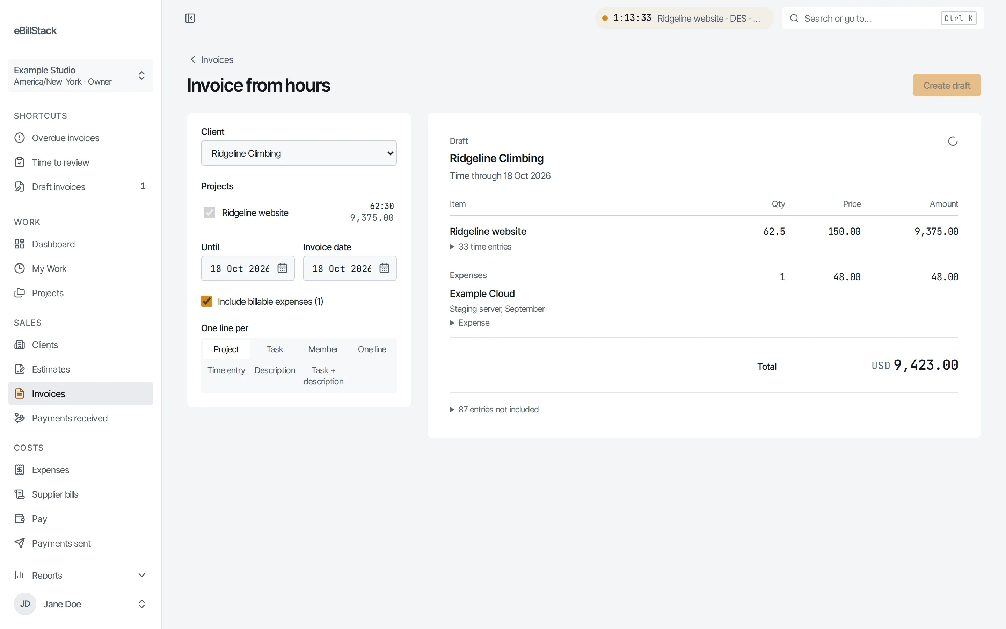The width and height of the screenshot is (1006, 629).
Task: Open Estimates page
Action: [x=81, y=369]
